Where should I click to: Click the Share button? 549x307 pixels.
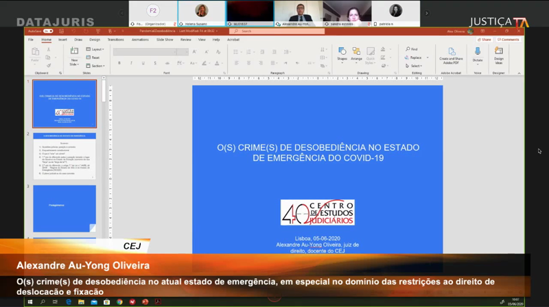click(485, 40)
